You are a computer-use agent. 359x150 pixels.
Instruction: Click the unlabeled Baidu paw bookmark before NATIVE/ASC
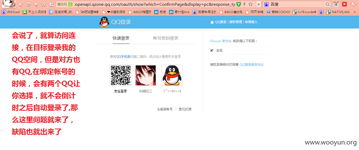[321, 12]
